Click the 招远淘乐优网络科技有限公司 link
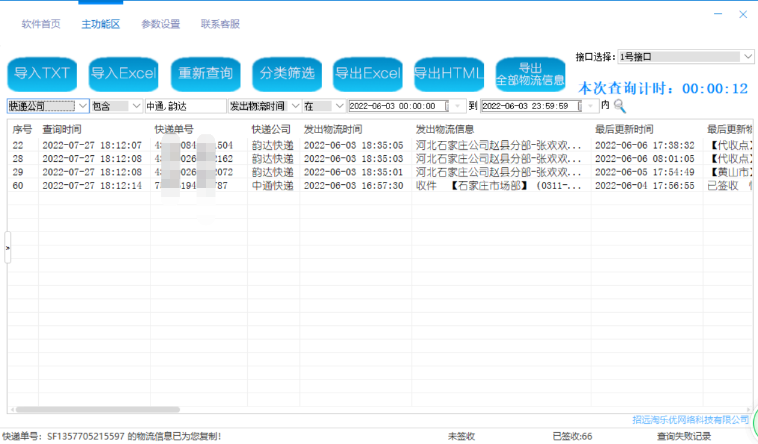This screenshot has height=444, width=758. tap(691, 420)
